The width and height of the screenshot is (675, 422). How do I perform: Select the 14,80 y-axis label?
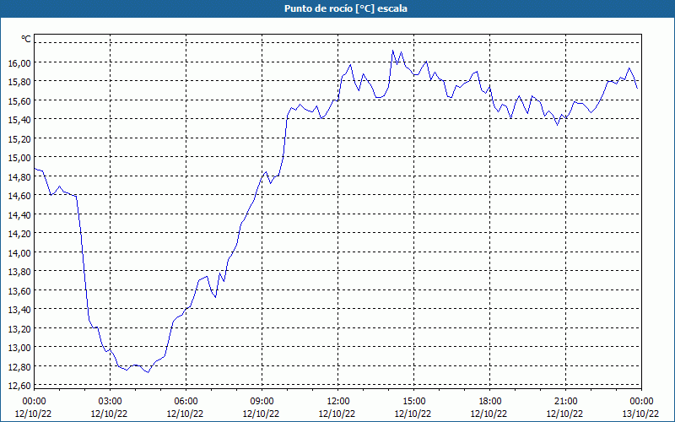[19, 176]
